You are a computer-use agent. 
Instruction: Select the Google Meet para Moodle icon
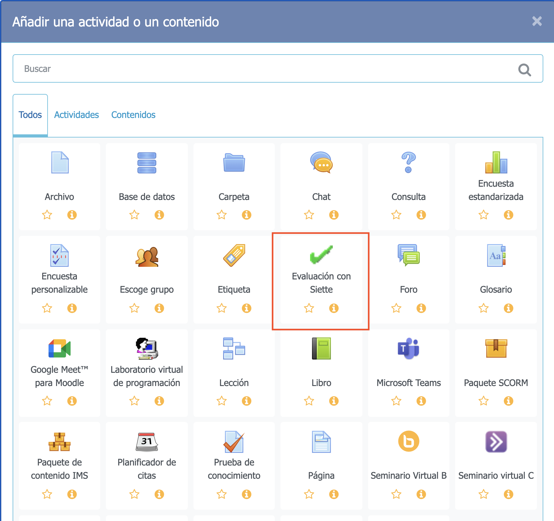coord(60,348)
